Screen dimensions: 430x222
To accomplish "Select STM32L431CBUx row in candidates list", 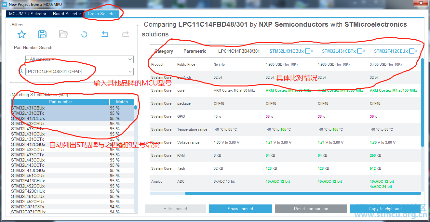I will coord(73,108).
